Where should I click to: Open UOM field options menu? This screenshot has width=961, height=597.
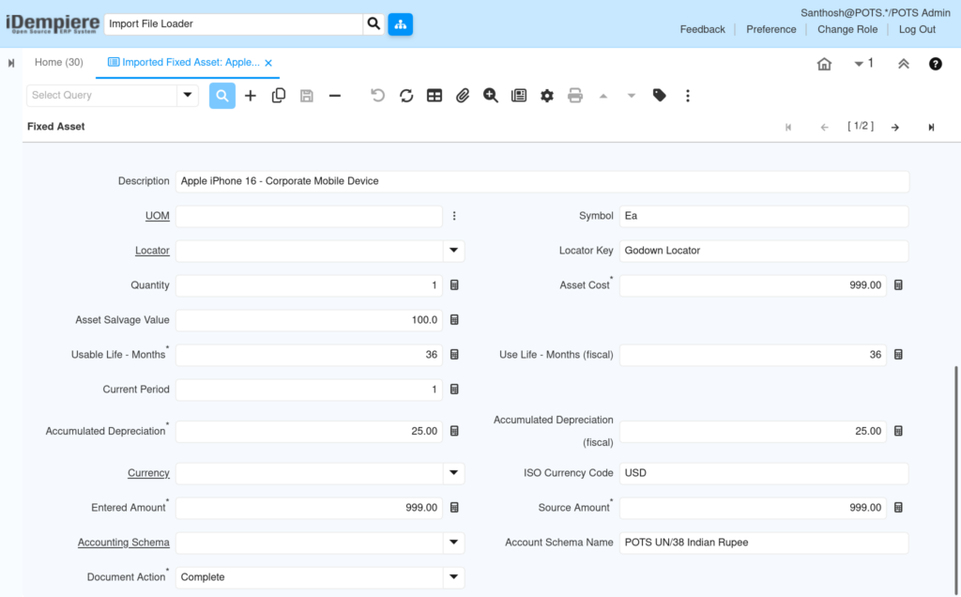coord(454,216)
